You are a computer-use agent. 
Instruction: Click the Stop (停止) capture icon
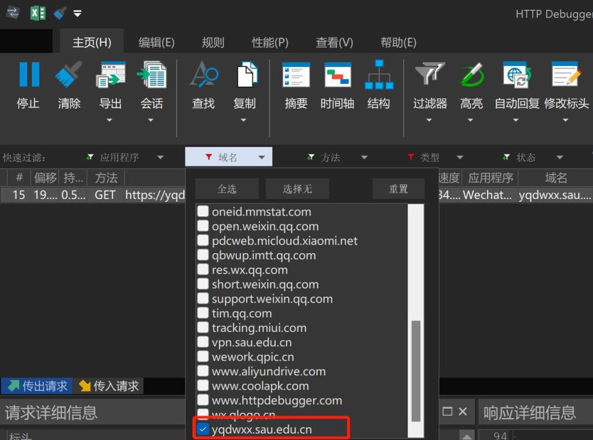tap(28, 75)
